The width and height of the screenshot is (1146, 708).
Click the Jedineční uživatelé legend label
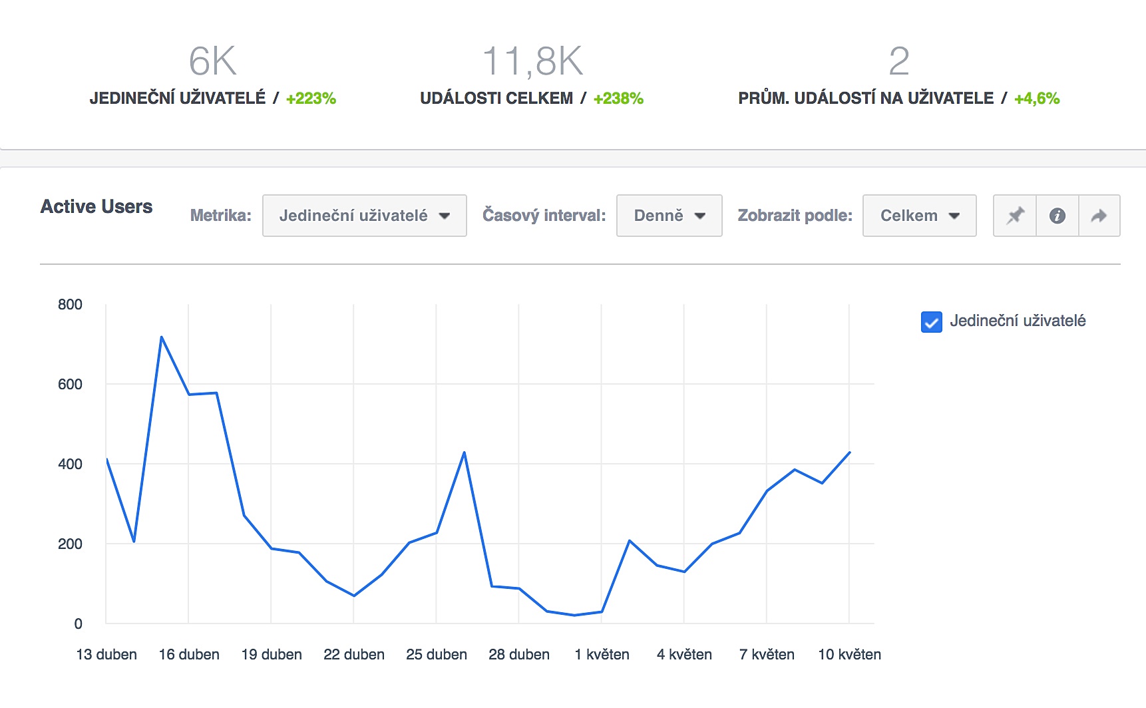[x=1018, y=321]
